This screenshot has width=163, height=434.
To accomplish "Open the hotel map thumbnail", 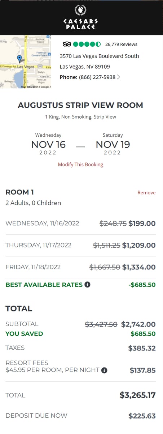I will point(26,62).
